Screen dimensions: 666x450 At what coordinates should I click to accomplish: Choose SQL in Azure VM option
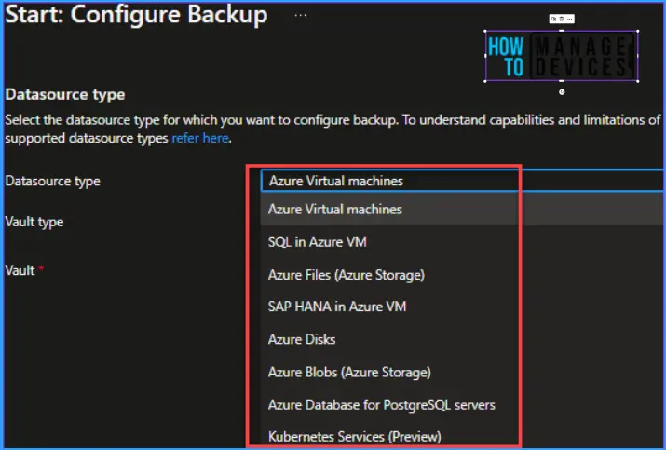[463, 242]
